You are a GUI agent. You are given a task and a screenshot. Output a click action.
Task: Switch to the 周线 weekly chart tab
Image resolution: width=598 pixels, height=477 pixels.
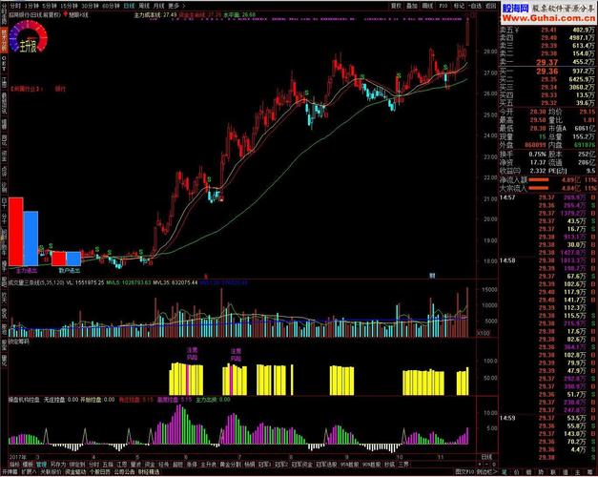[x=144, y=6]
